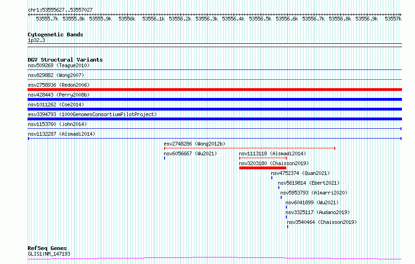Open variant nsv3540464 (Chaisson2019) label
The image size is (415, 264).
pyautogui.click(x=322, y=222)
